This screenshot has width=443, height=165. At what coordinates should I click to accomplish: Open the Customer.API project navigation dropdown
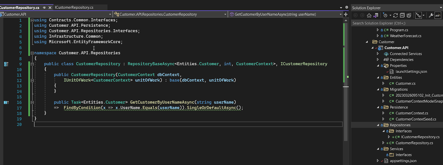(110, 14)
